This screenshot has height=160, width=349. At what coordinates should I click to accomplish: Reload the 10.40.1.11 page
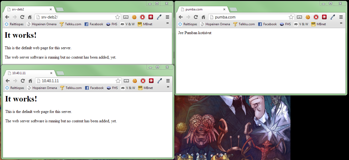(23, 81)
